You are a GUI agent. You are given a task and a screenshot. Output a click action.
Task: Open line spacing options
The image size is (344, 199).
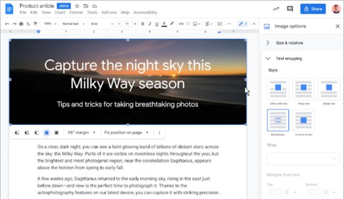click(x=219, y=24)
